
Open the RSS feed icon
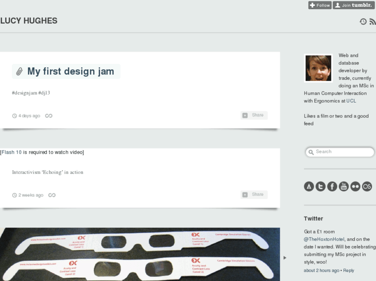point(373,22)
